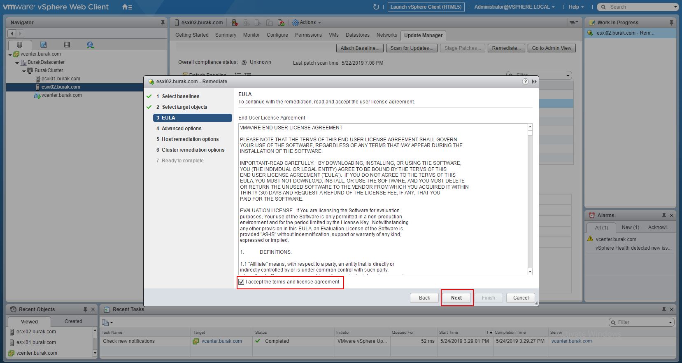
Task: Open the panel options menu icon
Action: (x=573, y=23)
